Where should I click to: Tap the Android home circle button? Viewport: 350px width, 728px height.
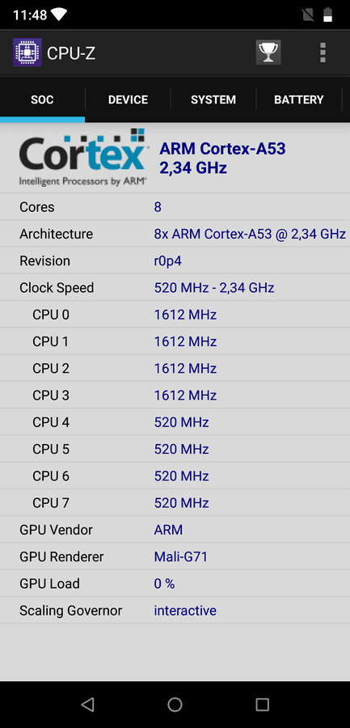click(x=175, y=705)
